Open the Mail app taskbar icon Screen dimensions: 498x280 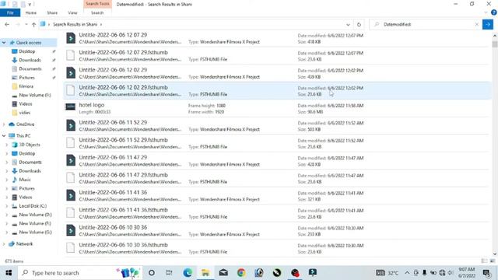tap(223, 273)
